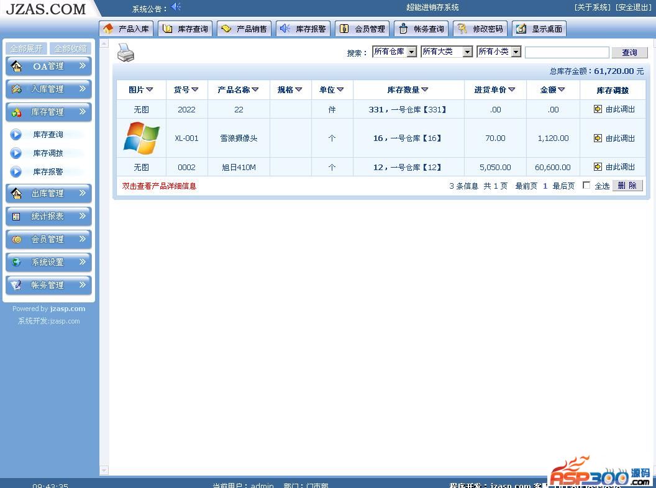Click the play icon beside sidebar 库存报警
This screenshot has height=488, width=656.
[x=16, y=171]
